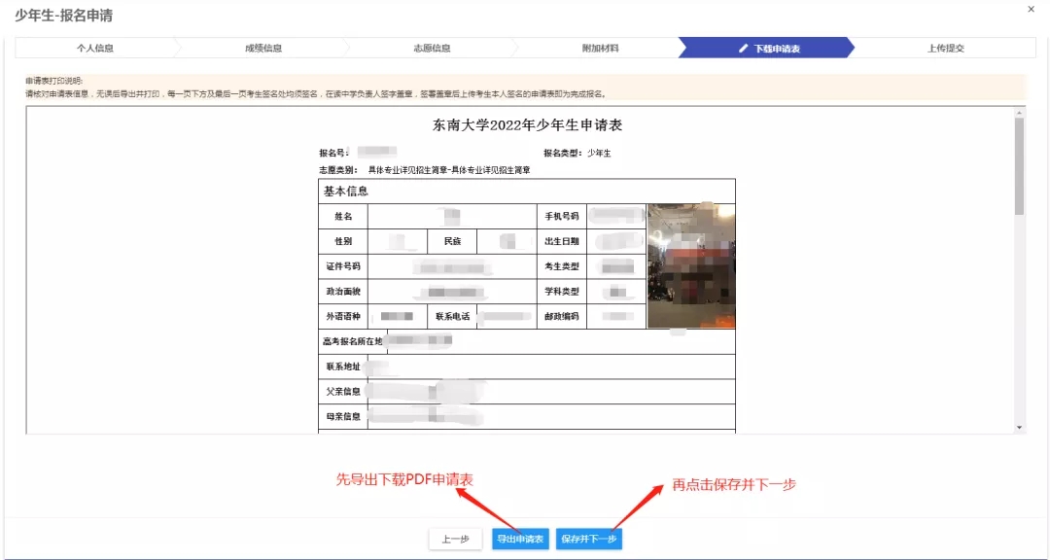This screenshot has height=560, width=1050.
Task: Click the active 下载申请表 step label
Action: click(777, 49)
